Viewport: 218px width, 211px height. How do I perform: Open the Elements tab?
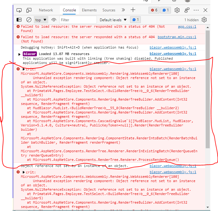89,10
